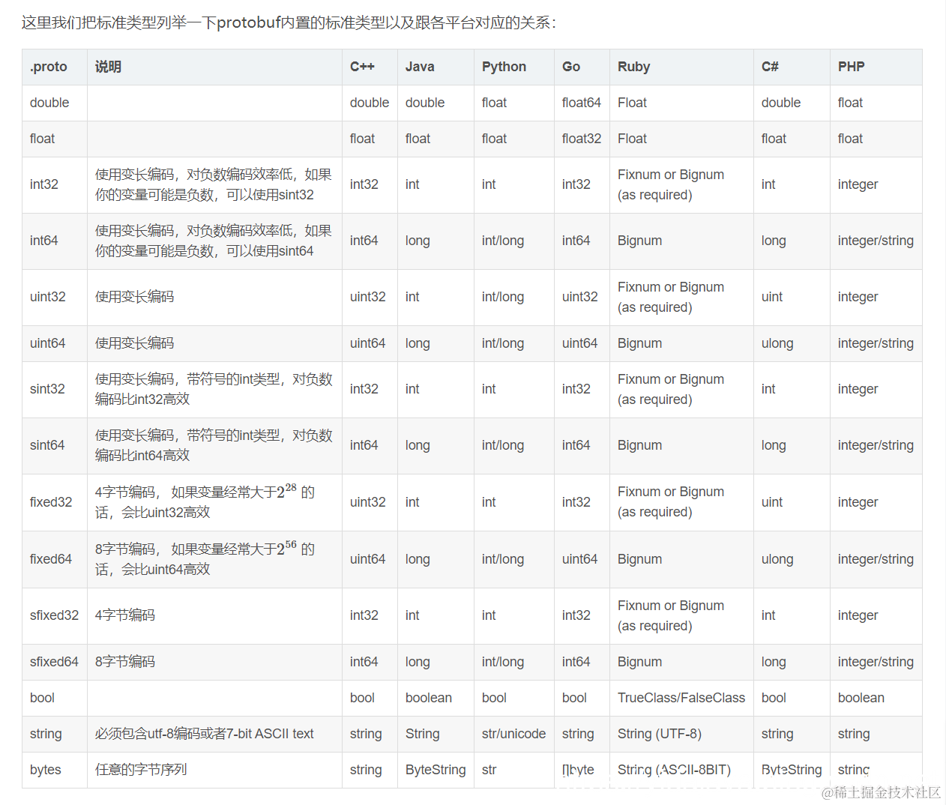Screen dimensions: 946x805
Task: Select 'sfixed32' in the .proto column
Action: (x=54, y=615)
